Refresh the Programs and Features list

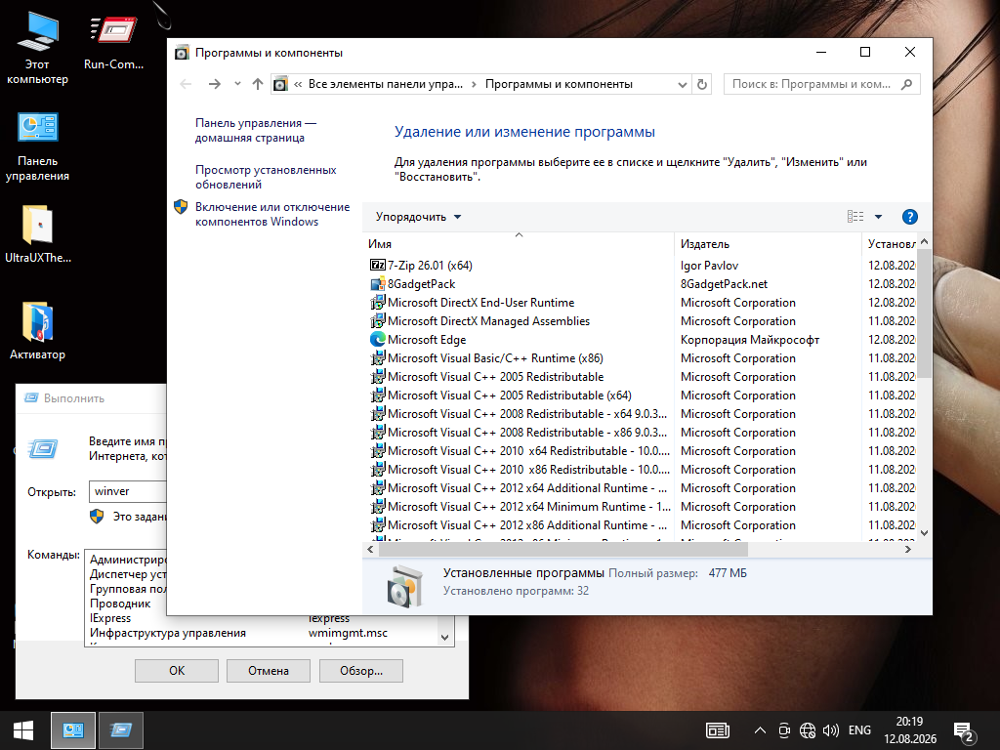pos(702,84)
